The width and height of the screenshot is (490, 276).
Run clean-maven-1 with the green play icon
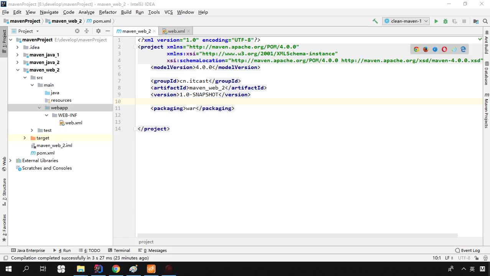coord(436,21)
